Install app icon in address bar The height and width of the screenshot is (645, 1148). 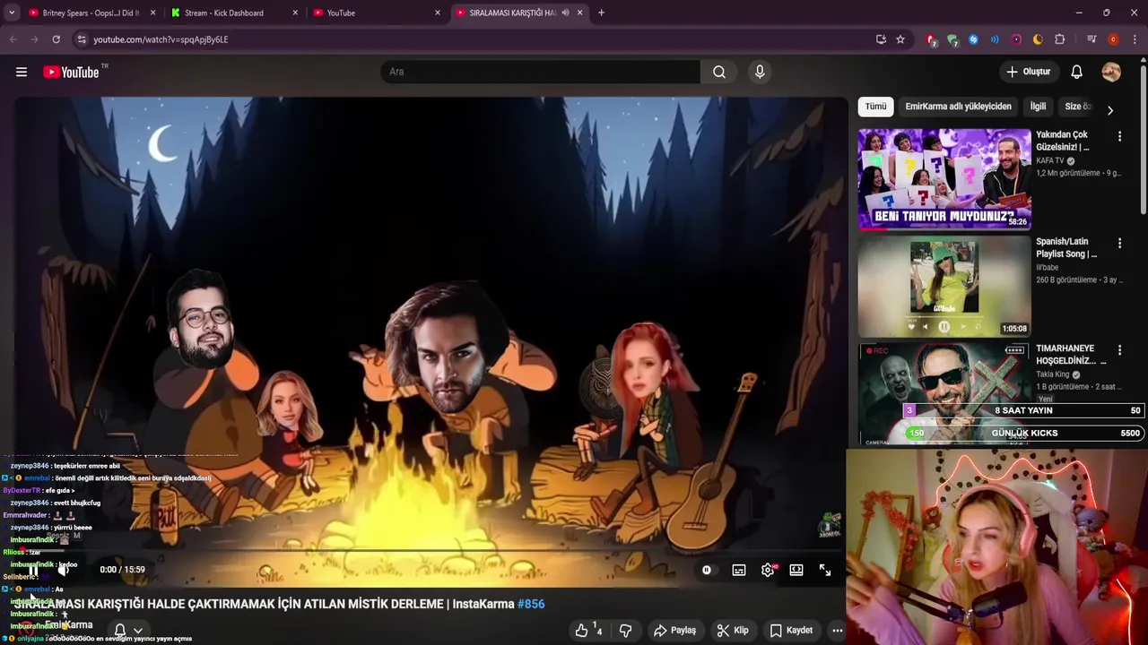(881, 39)
